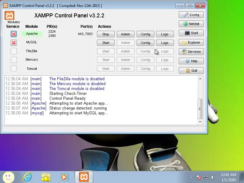Open Help from the right sidebar

[x=191, y=61]
